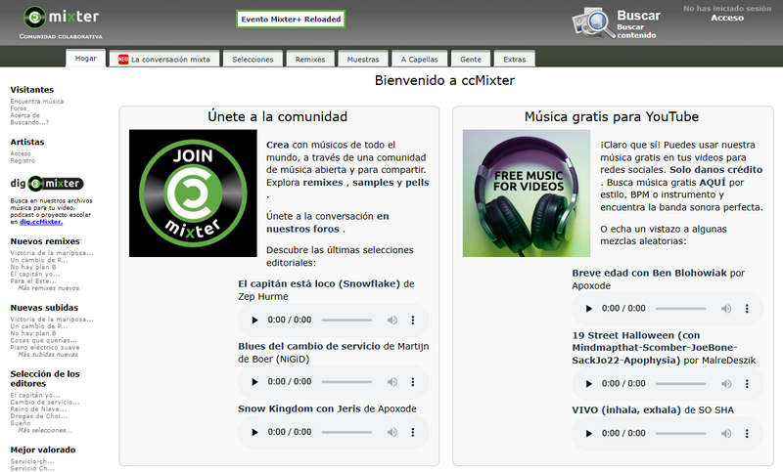783x472 pixels.
Task: Open more options for El capitán está loco player
Action: (413, 320)
